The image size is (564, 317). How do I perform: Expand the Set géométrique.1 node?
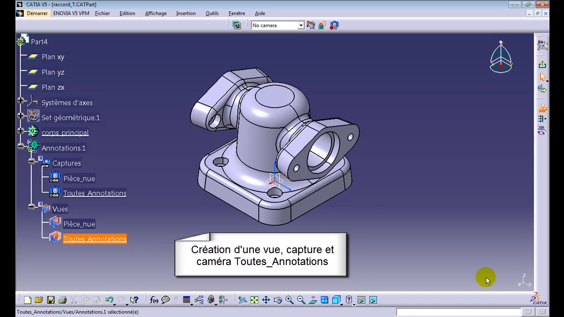(x=21, y=116)
